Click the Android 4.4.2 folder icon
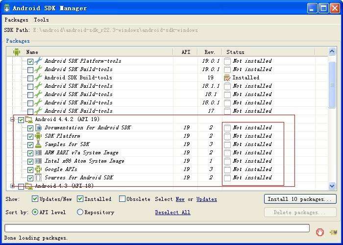Image resolution: width=343 pixels, height=245 pixels. 29,120
